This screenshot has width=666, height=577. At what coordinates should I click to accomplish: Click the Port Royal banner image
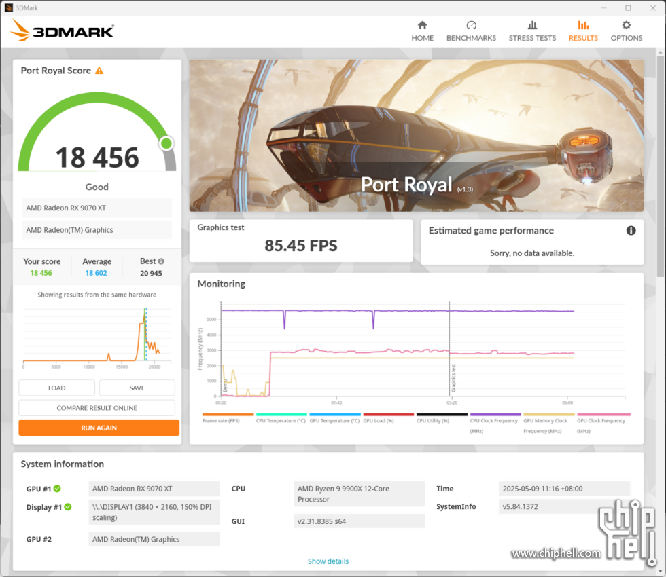tap(417, 135)
